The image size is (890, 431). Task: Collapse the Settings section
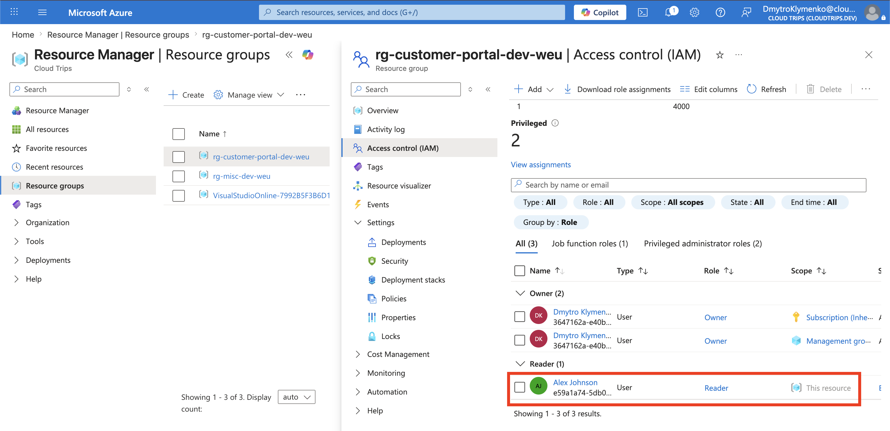click(x=358, y=222)
